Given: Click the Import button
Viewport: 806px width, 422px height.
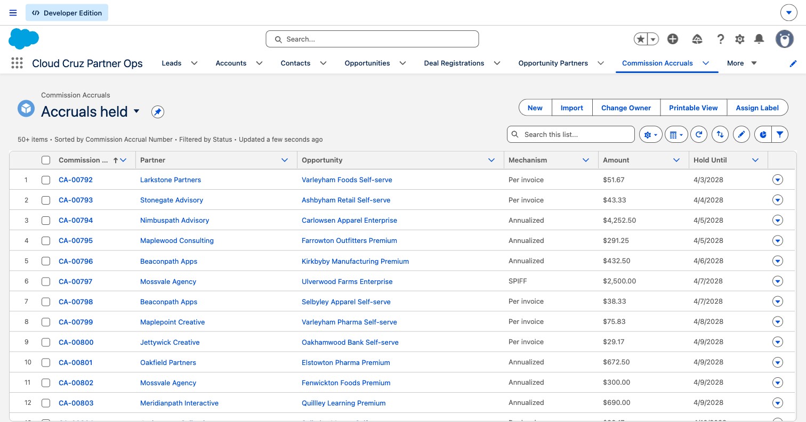Looking at the screenshot, I should pyautogui.click(x=572, y=108).
